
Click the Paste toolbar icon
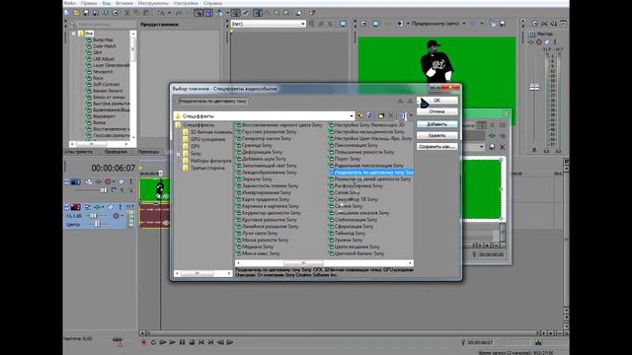pos(146,13)
